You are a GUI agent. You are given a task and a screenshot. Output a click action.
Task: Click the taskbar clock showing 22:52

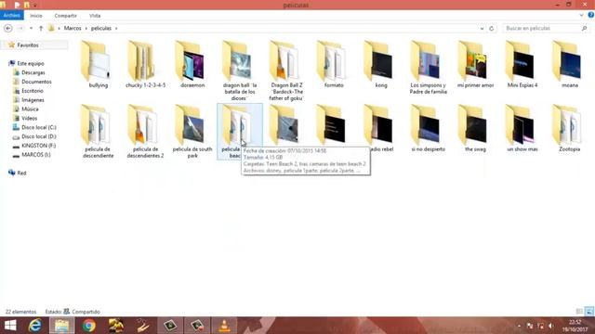575,326
